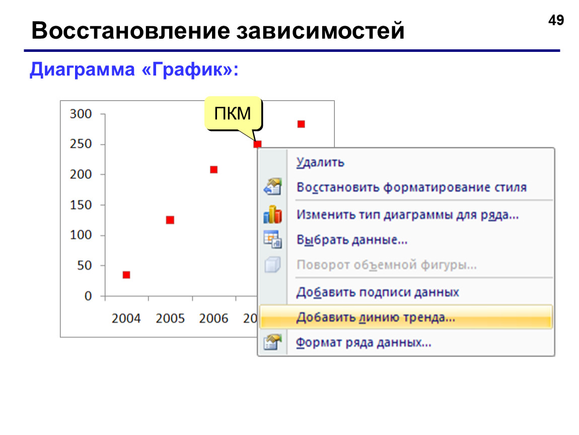
Task: Click the Change chart type column icon
Action: 272,214
